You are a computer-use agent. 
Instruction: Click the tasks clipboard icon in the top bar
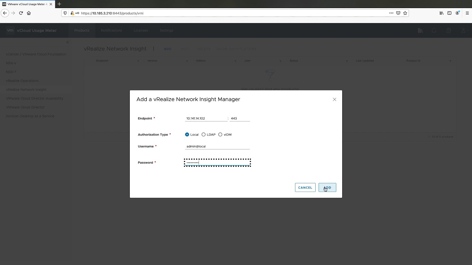[x=448, y=31]
